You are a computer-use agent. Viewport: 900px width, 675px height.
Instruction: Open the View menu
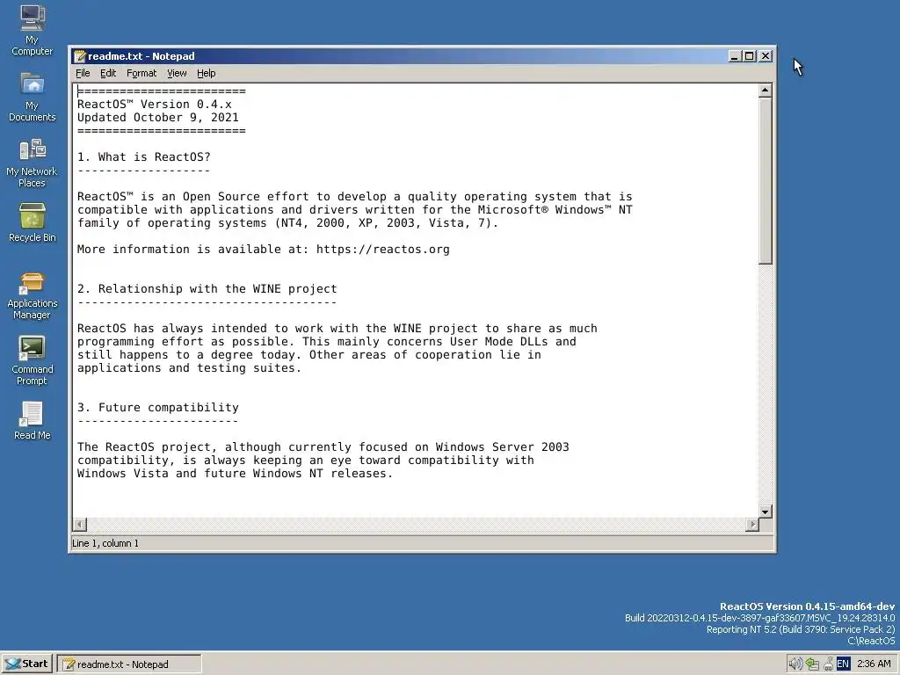point(177,73)
